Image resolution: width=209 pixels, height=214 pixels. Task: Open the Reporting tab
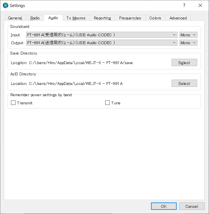click(102, 18)
